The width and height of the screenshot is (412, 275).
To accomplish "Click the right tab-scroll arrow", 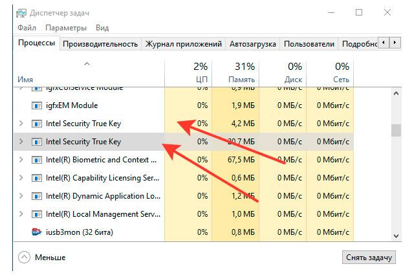I will pyautogui.click(x=395, y=43).
